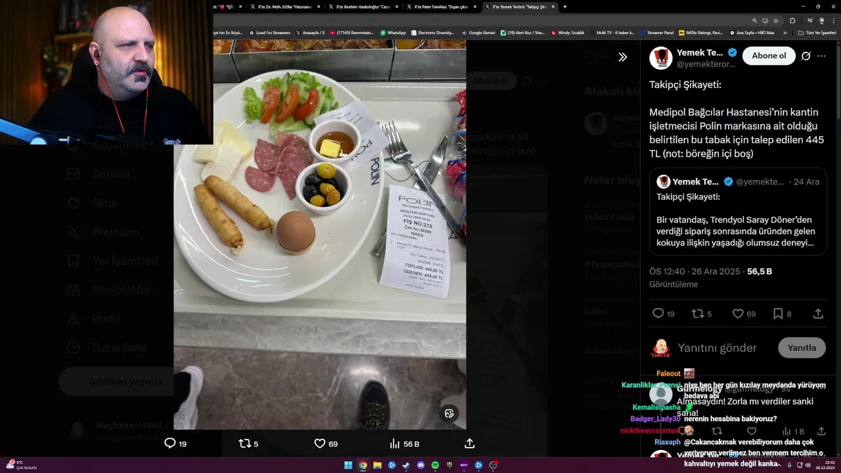Open the Windows Start menu

point(348,465)
